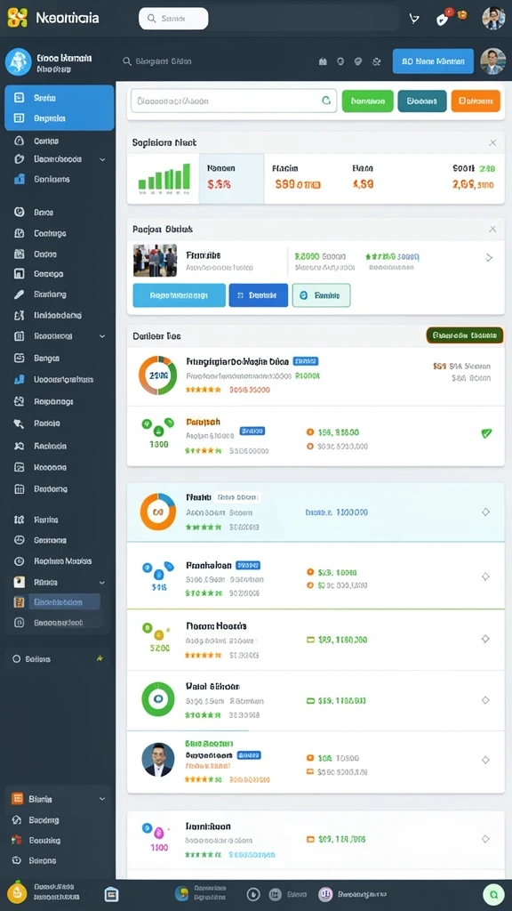Click the multicolor donut chart in the first list row
Image resolution: width=512 pixels, height=911 pixels.
click(x=157, y=375)
